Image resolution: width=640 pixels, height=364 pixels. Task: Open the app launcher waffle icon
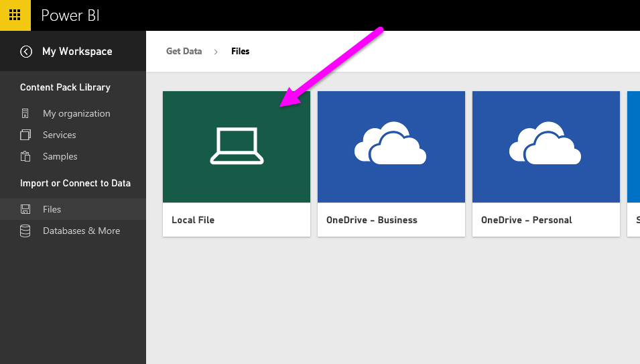[15, 15]
